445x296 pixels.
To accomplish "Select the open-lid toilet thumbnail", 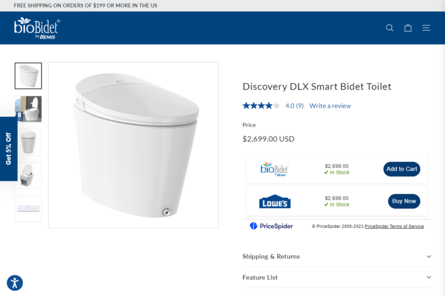I will point(28,176).
